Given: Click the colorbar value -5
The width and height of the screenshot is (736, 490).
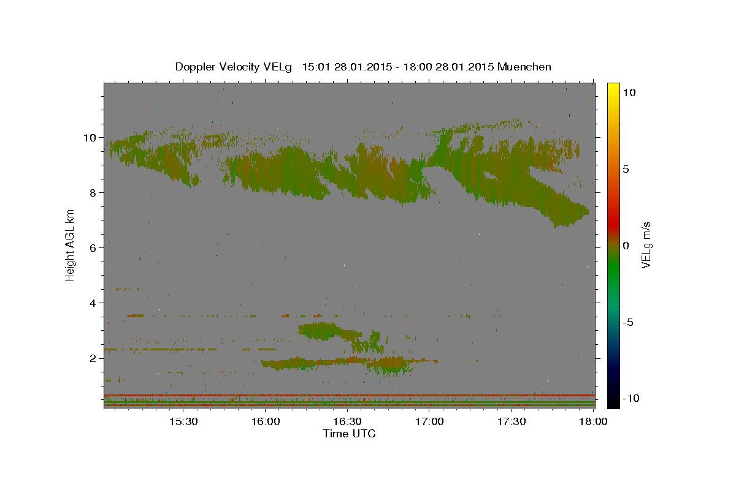Looking at the screenshot, I should pos(629,322).
